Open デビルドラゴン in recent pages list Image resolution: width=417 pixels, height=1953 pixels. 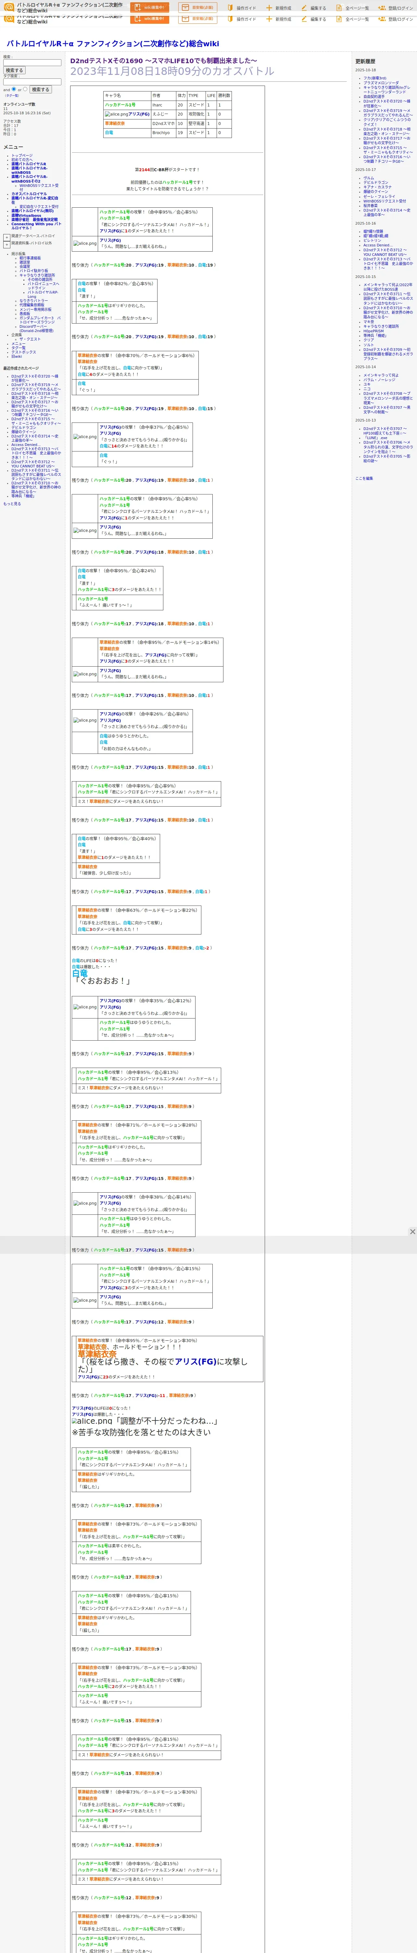pos(23,428)
